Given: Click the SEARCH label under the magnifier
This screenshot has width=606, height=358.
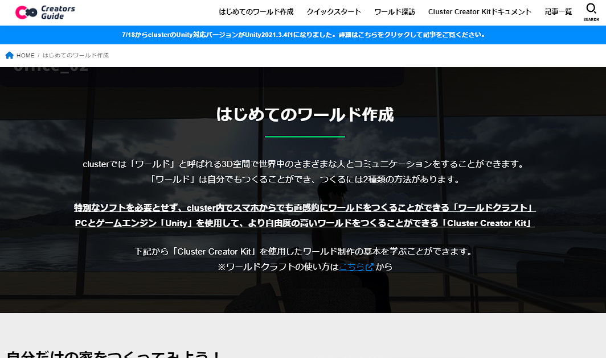Looking at the screenshot, I should click(x=591, y=20).
